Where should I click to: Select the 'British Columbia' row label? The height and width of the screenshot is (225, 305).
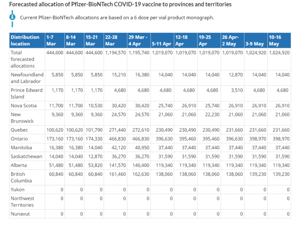coord(21,177)
